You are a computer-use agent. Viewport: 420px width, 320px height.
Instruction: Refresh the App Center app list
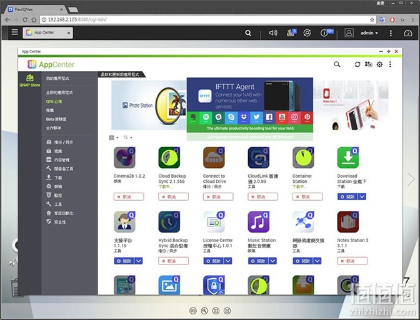tap(357, 64)
